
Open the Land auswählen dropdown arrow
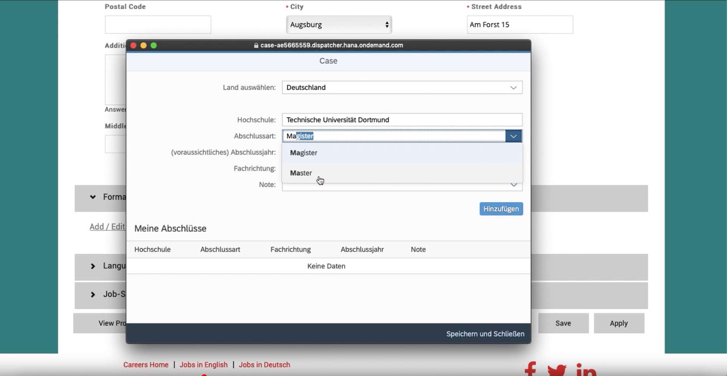pyautogui.click(x=513, y=88)
